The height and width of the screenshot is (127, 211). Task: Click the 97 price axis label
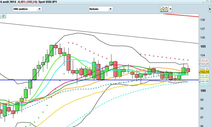[202, 117]
